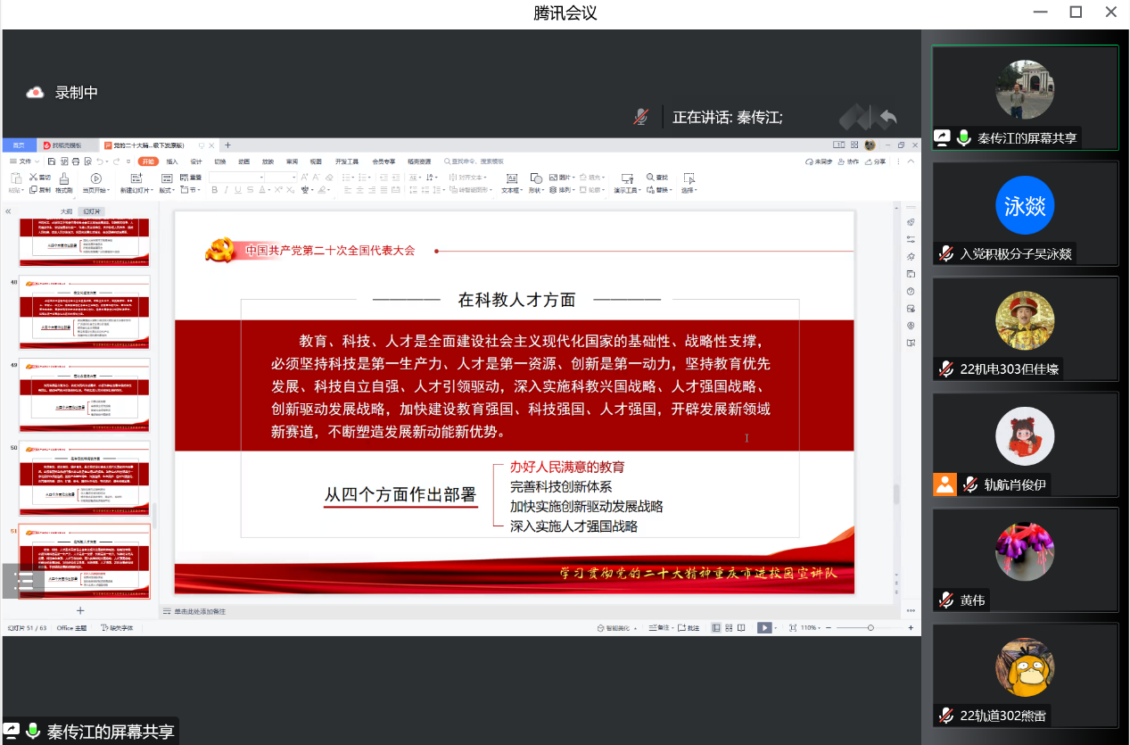1130x745 pixels.
Task: Select slide 49 thumbnail
Action: (85, 394)
